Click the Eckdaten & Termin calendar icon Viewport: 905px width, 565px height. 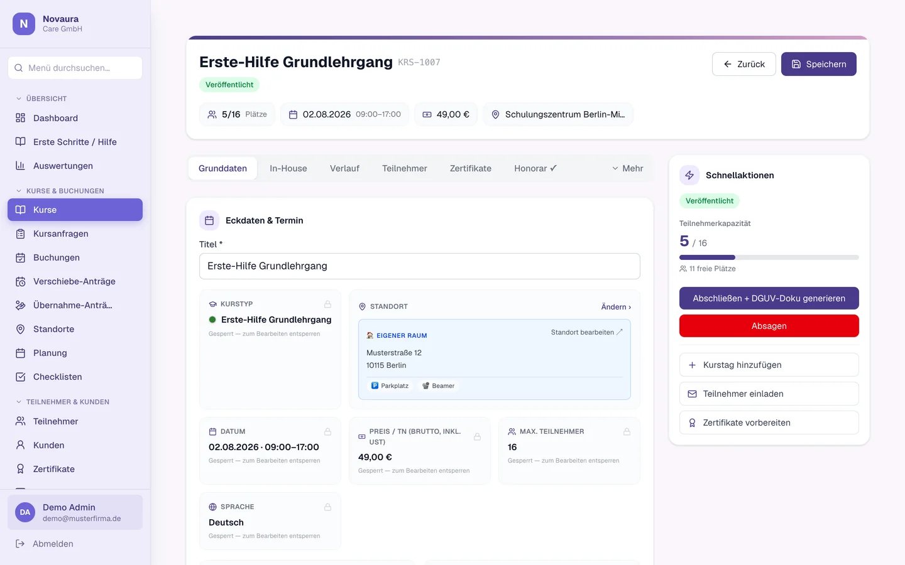point(209,220)
